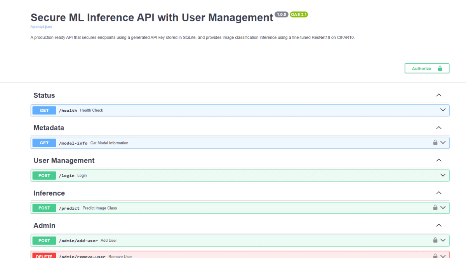The image size is (466, 258).
Task: Click the DELETE badge for /admin/remove-user
Action: [x=44, y=255]
